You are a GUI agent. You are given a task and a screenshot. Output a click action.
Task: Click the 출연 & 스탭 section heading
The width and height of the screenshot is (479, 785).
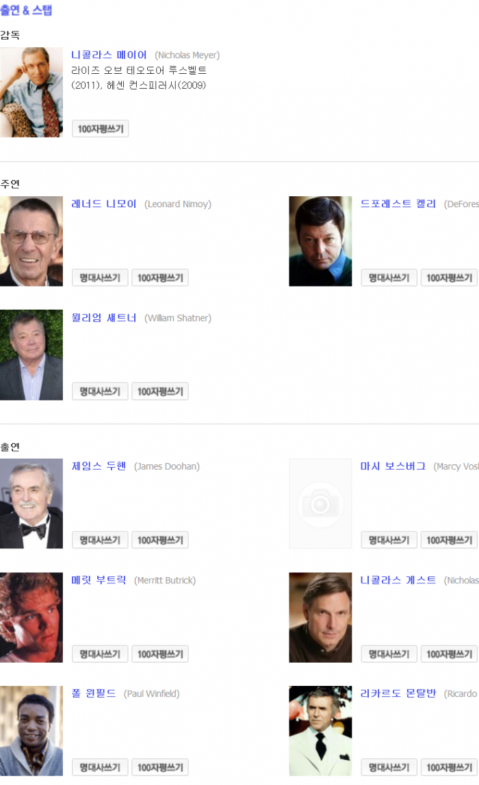point(26,10)
